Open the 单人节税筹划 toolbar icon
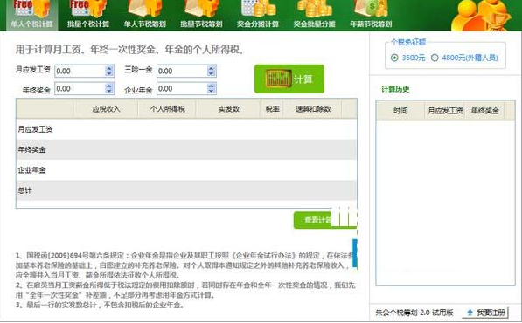 pos(145,15)
